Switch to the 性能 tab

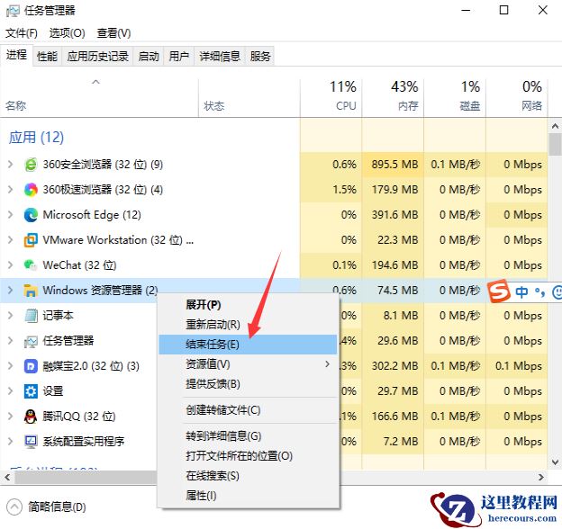pyautogui.click(x=47, y=56)
